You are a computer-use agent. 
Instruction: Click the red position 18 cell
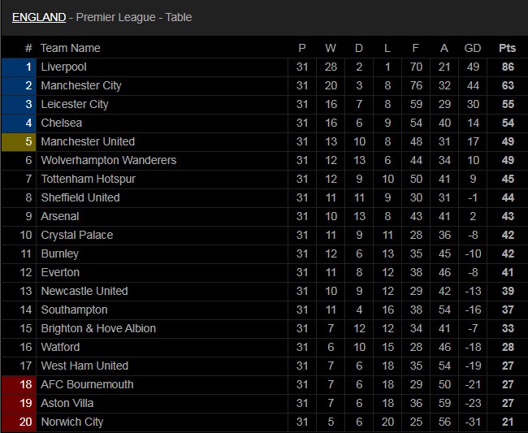click(19, 384)
